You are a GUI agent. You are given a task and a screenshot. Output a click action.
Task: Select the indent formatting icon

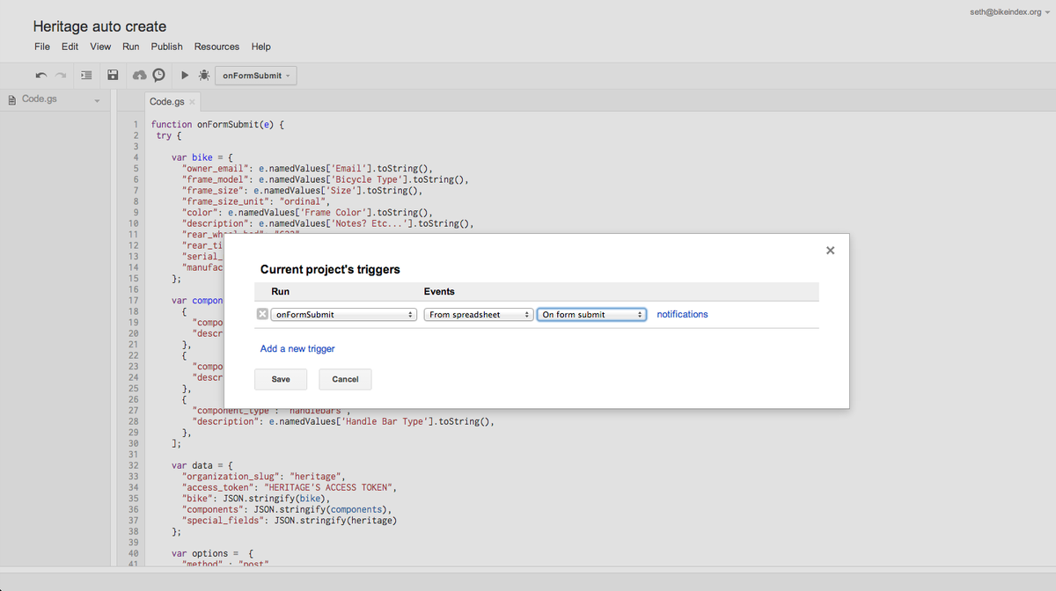85,75
